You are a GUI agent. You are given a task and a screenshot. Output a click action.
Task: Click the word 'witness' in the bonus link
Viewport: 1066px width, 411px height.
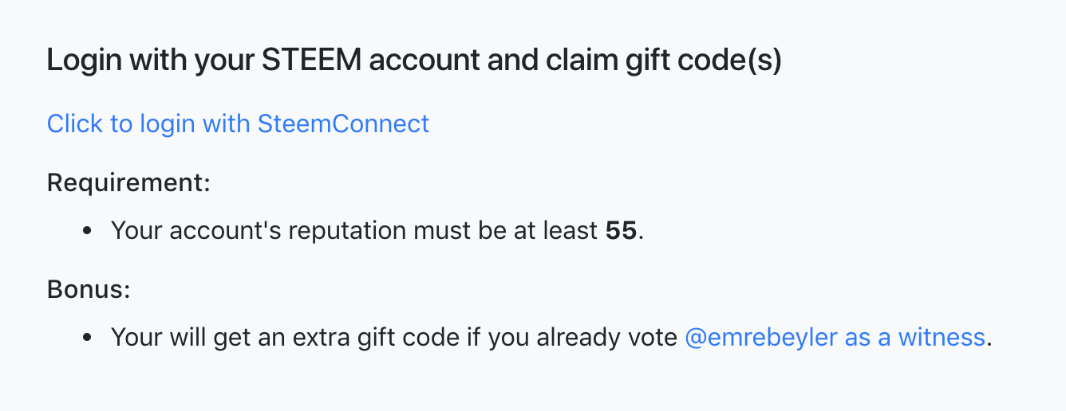[942, 338]
